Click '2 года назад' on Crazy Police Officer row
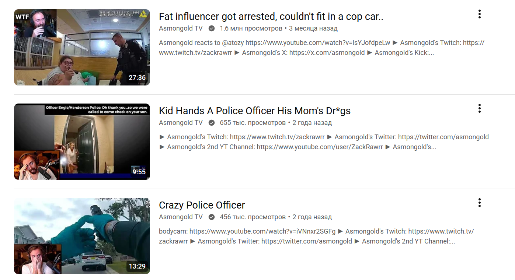Image resolution: width=515 pixels, height=280 pixels. 312,217
